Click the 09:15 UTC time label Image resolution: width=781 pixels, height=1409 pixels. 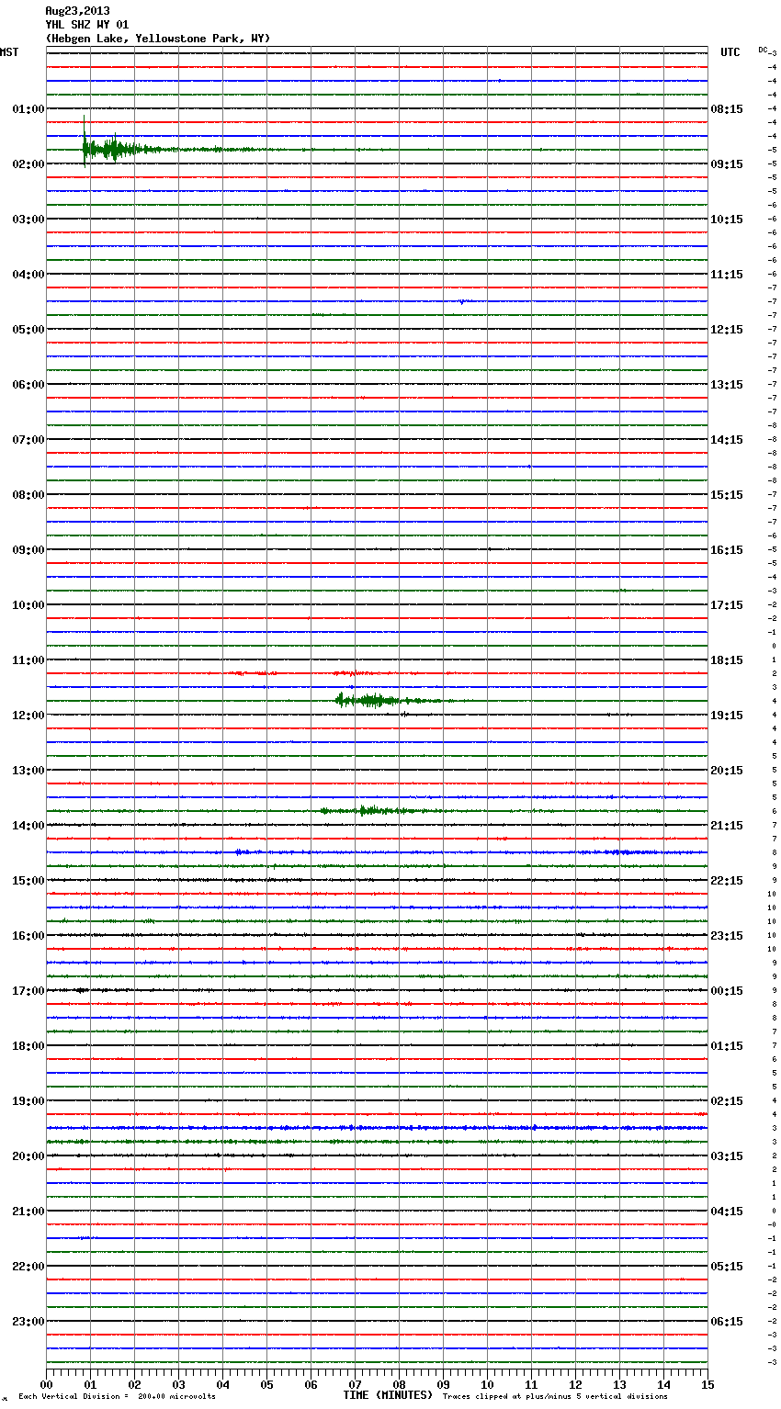tap(727, 164)
